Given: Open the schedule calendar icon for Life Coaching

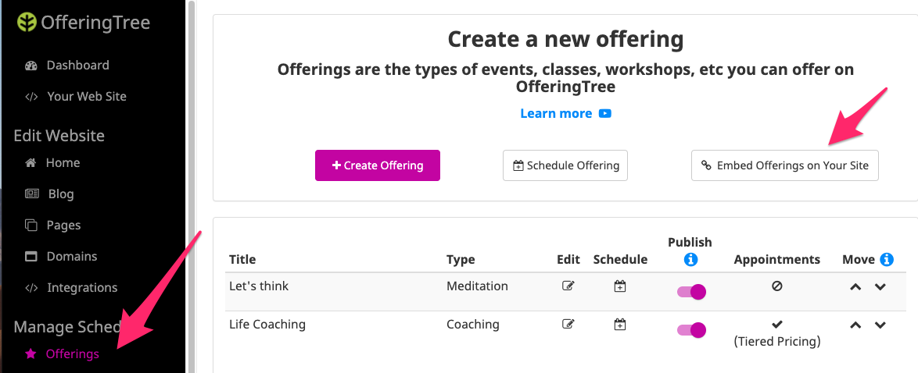Looking at the screenshot, I should [x=620, y=324].
